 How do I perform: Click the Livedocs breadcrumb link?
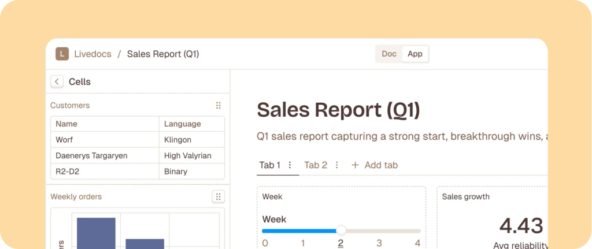[91, 54]
